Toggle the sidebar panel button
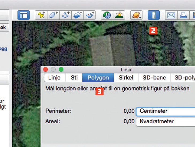The image size is (195, 147). pyautogui.click(x=24, y=15)
